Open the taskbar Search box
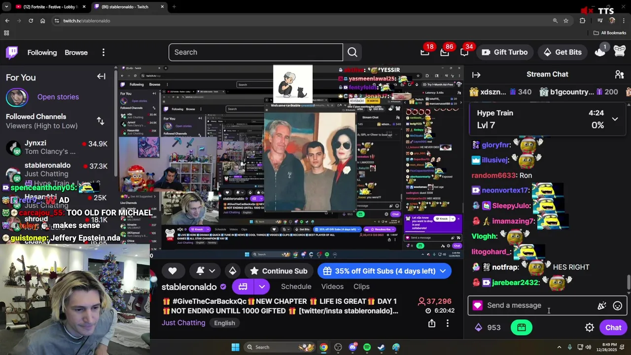631x355 pixels. 280,347
